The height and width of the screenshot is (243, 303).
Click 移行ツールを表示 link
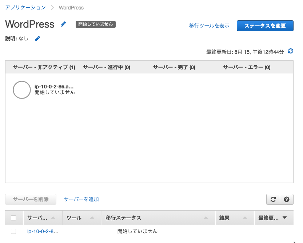(209, 26)
